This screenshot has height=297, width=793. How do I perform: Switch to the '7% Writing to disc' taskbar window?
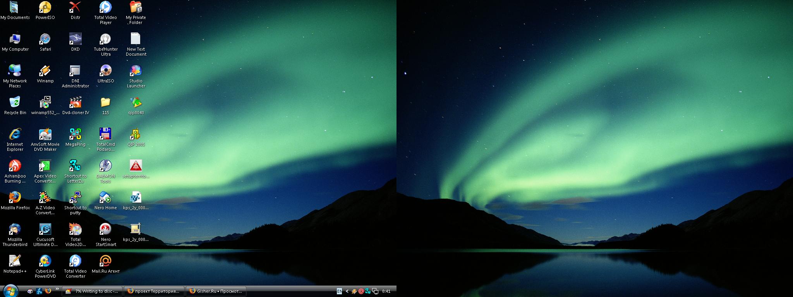click(93, 291)
